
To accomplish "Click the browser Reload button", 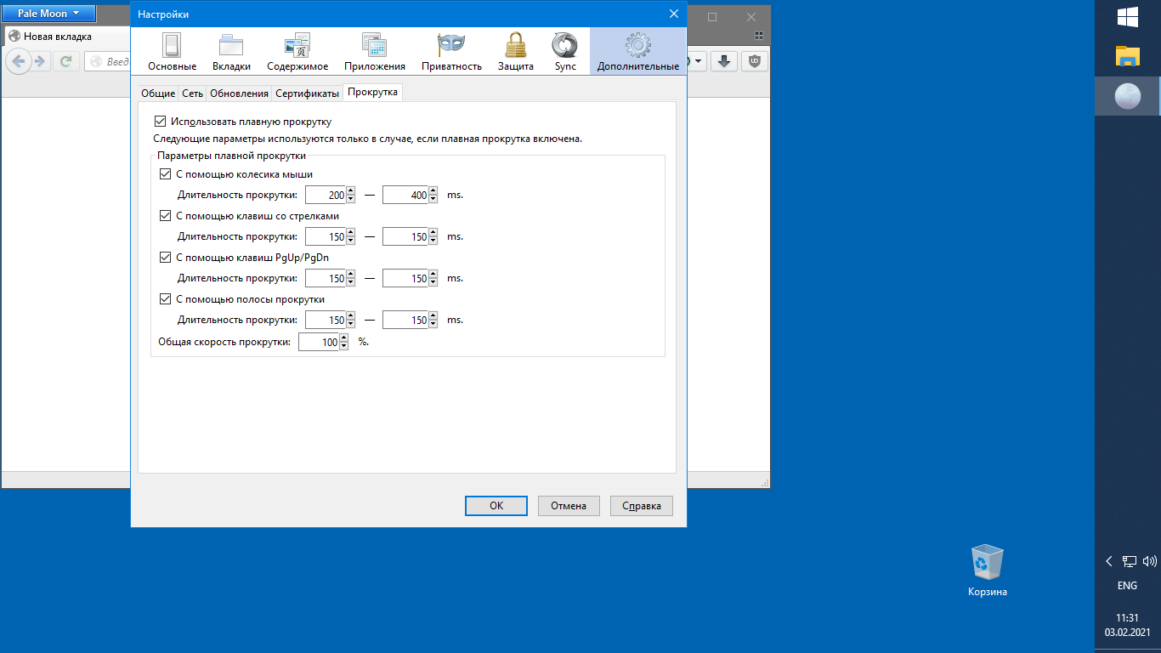I will [65, 61].
